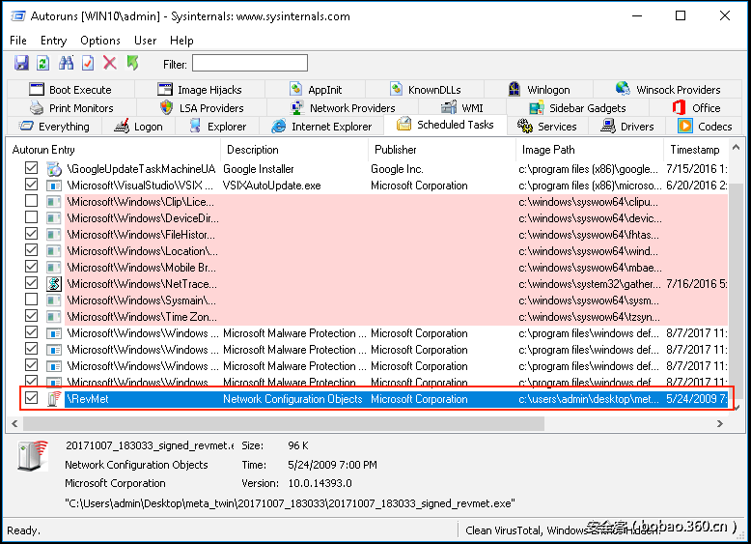Screen dimensions: 751x544
Task: Click the RevMet entry's server icon
Action: click(x=54, y=399)
